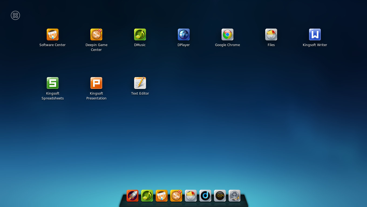Start DPlayer video player
367x207 pixels.
pos(183,34)
